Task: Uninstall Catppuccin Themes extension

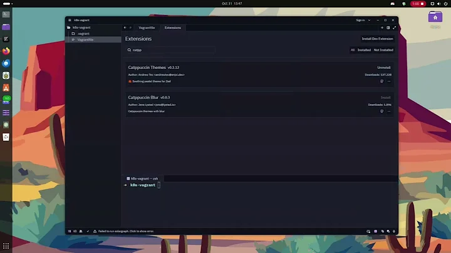Action: point(384,68)
